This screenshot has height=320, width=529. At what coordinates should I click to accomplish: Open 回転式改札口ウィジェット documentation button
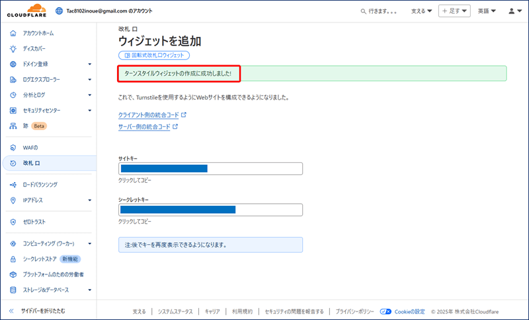point(154,55)
